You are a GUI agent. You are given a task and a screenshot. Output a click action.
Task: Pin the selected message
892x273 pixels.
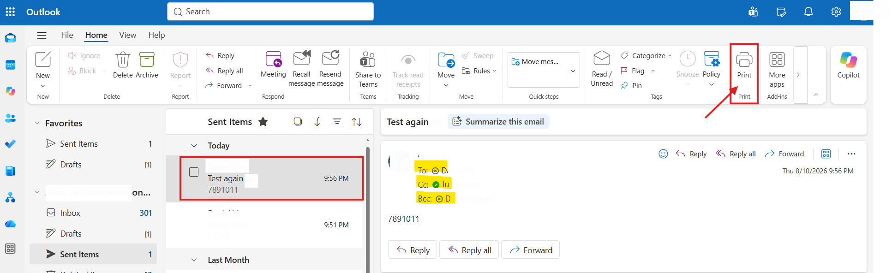631,86
